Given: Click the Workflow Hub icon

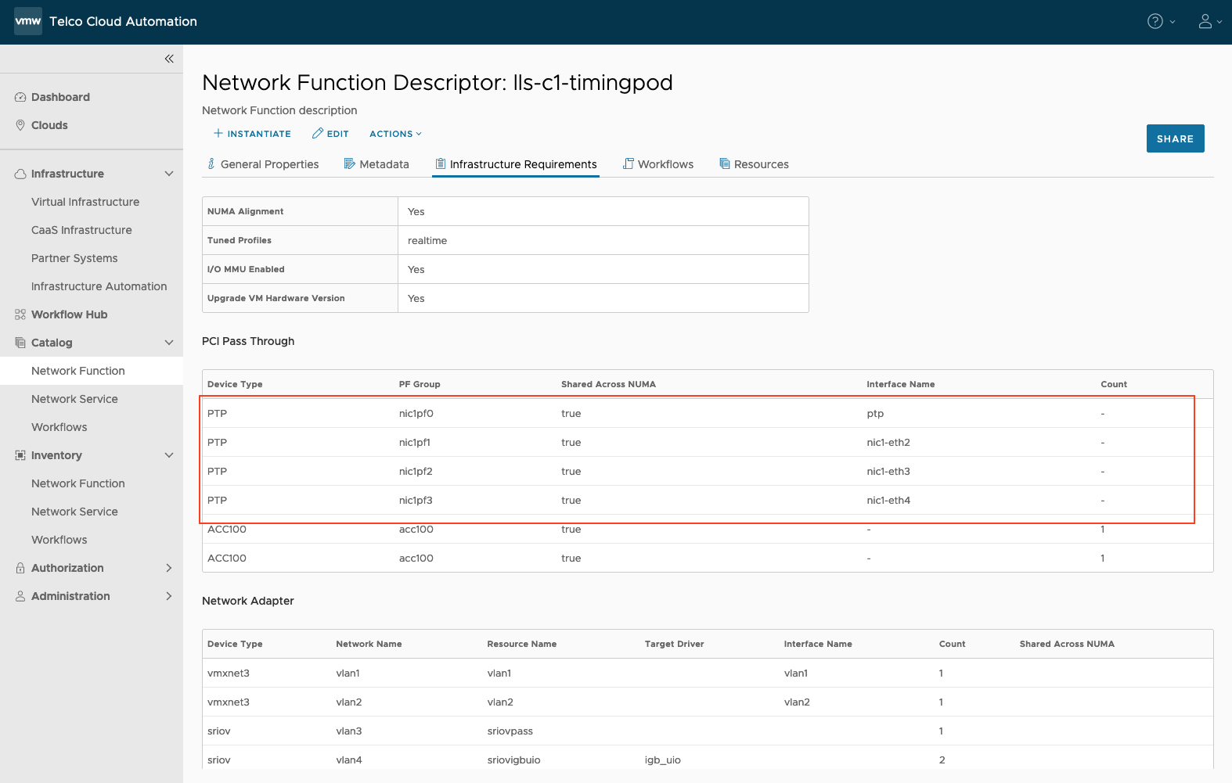Looking at the screenshot, I should click(x=20, y=314).
